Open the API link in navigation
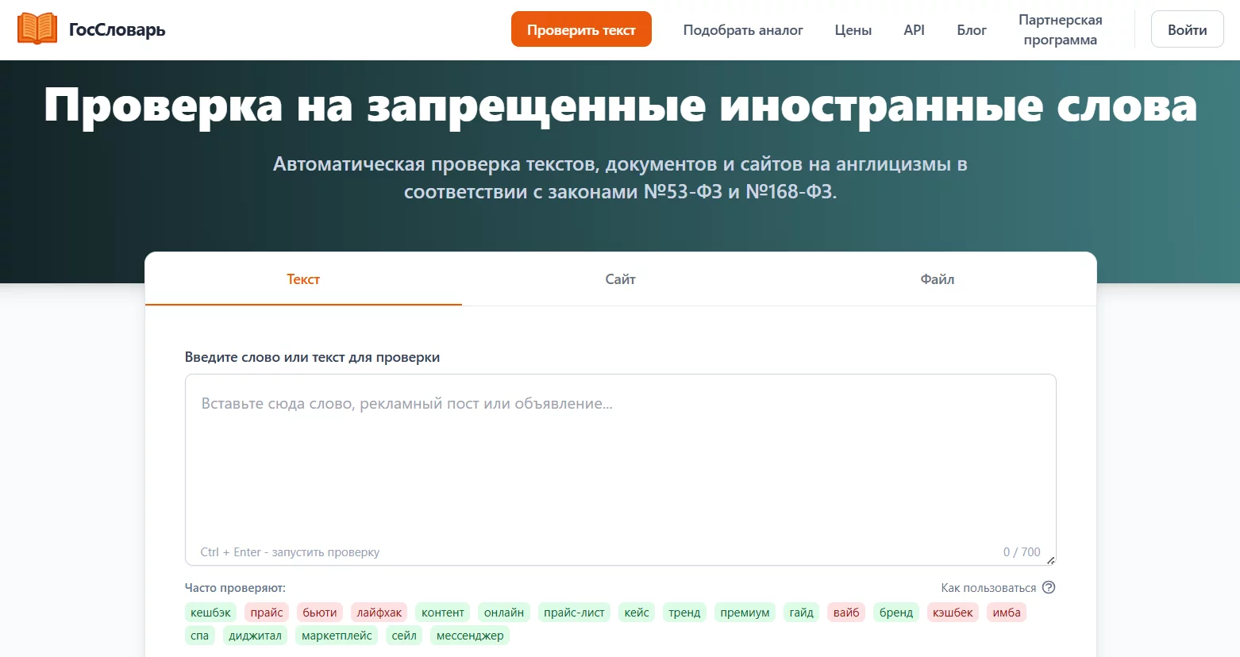The height and width of the screenshot is (657, 1240). coord(914,30)
